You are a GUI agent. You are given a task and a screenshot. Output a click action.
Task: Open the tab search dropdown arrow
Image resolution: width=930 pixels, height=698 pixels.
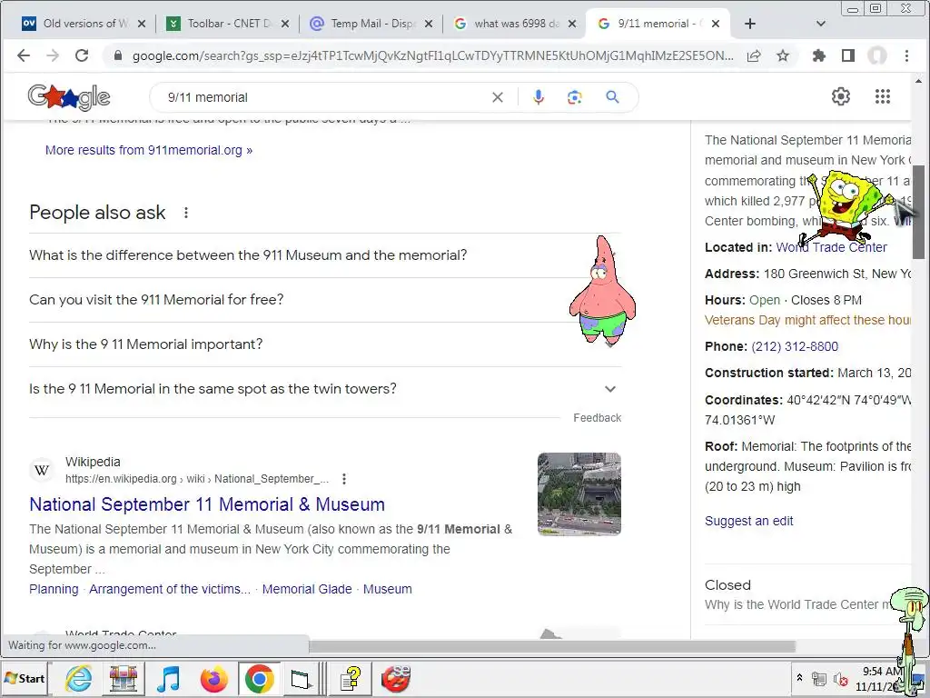(x=821, y=24)
